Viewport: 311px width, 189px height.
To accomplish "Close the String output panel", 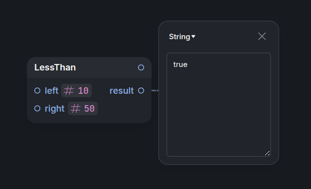I will click(262, 36).
